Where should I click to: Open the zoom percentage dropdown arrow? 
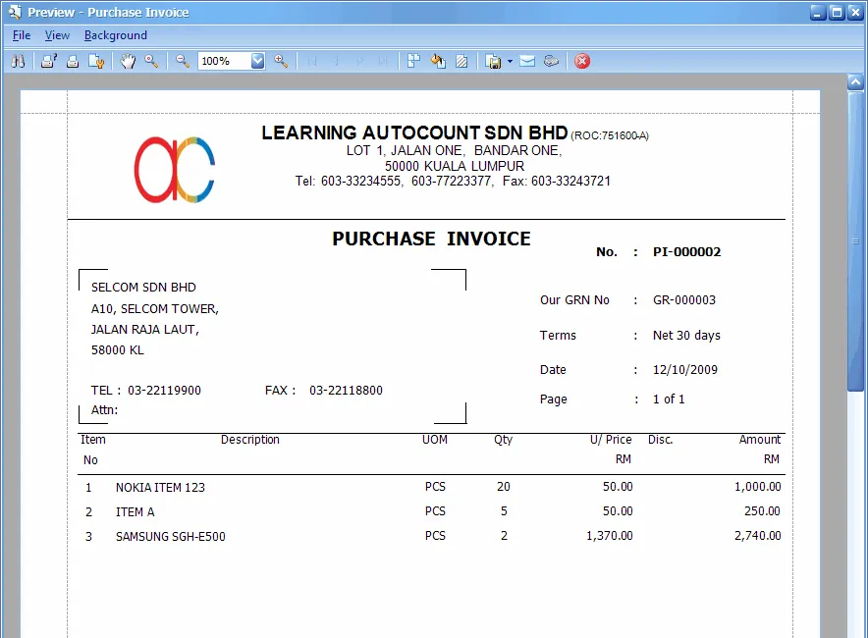click(x=258, y=61)
